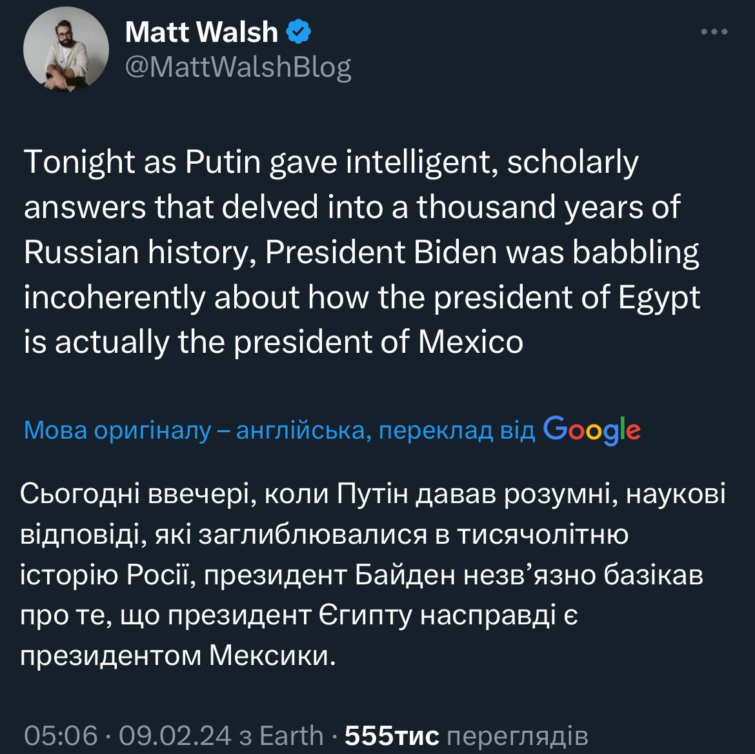The width and height of the screenshot is (755, 754).
Task: Open the tweet's three-dot more options menu
Action: tap(714, 32)
